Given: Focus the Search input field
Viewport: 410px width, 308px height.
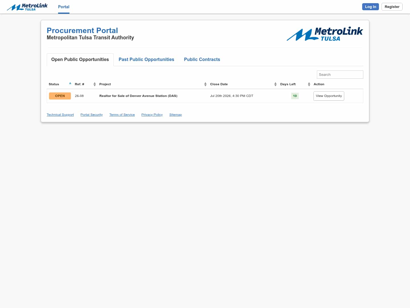Looking at the screenshot, I should (x=340, y=74).
